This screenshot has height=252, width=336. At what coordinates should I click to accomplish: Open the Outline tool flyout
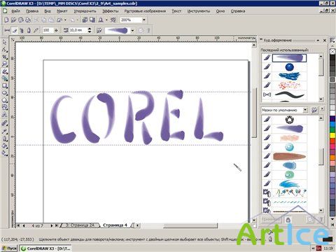(5, 139)
